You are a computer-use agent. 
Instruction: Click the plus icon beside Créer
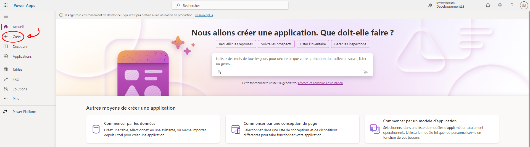6,37
